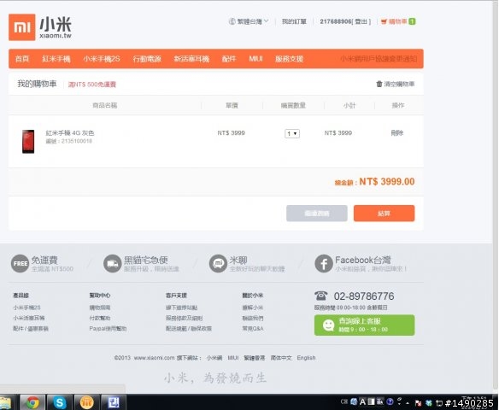Screen dimensions: 499x410
Task: Click the delivery truck icon for 黑貓宅急便
Action: (112, 264)
